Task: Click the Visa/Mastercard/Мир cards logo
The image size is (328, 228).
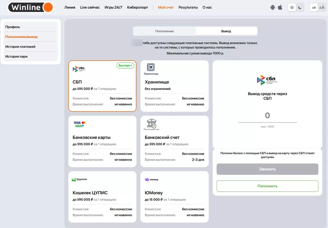Action: point(79,124)
